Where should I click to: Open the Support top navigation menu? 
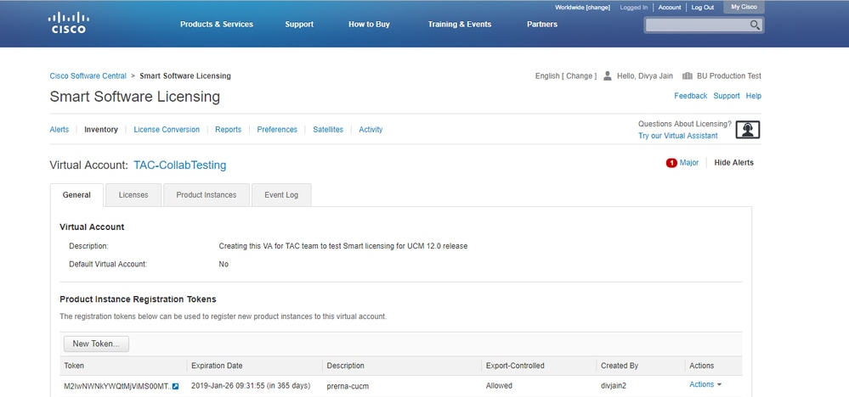coord(299,25)
